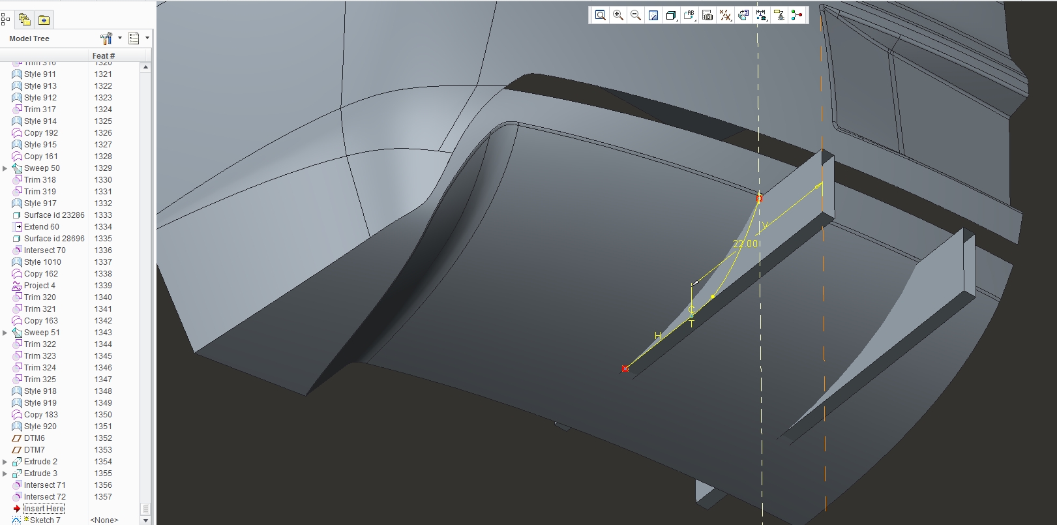1057x525 pixels.
Task: Switch to the Favorites folder tab
Action: (44, 20)
